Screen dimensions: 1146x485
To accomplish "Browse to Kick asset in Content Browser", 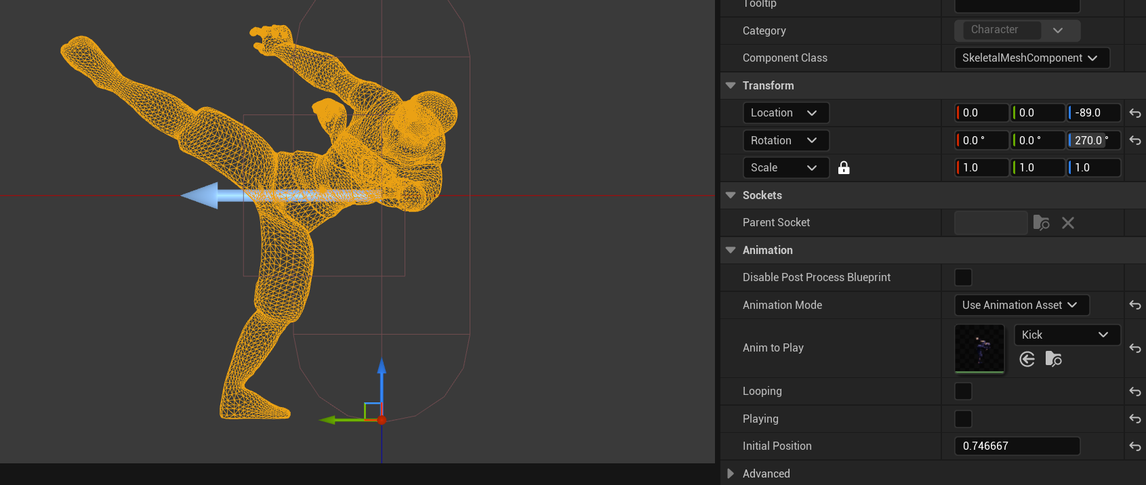I will click(1053, 359).
